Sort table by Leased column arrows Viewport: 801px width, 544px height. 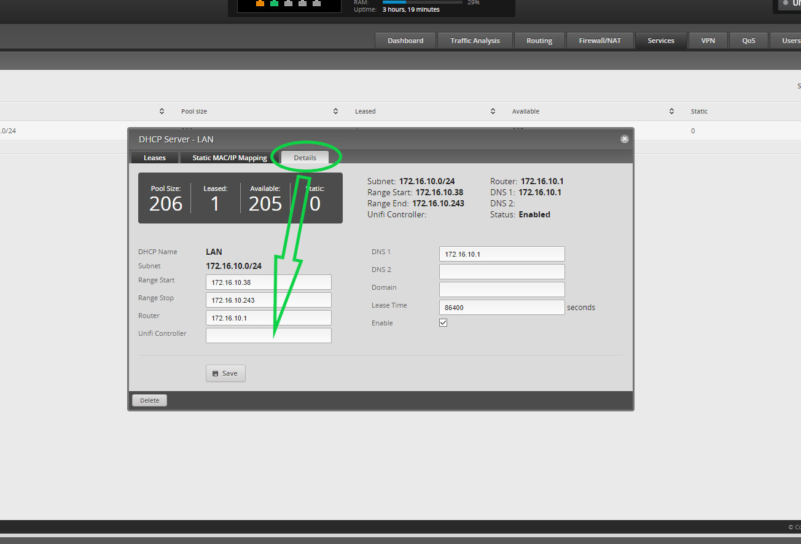493,111
